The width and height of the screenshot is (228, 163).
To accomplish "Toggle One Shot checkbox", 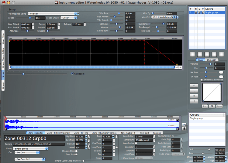I will click(x=76, y=155).
